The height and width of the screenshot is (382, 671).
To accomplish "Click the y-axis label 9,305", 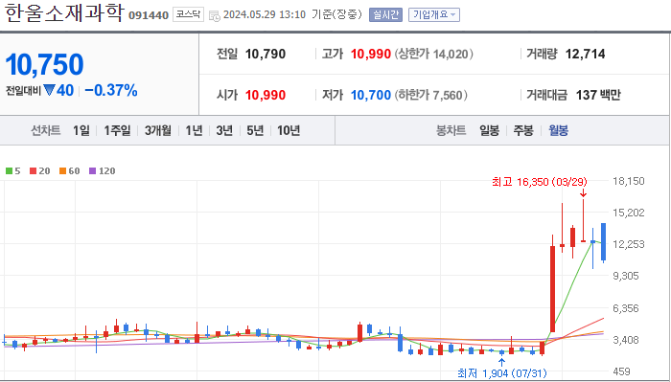I will click(x=626, y=276).
